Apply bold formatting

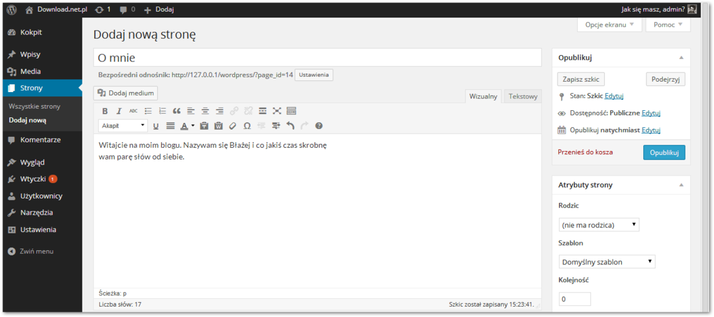coord(105,111)
